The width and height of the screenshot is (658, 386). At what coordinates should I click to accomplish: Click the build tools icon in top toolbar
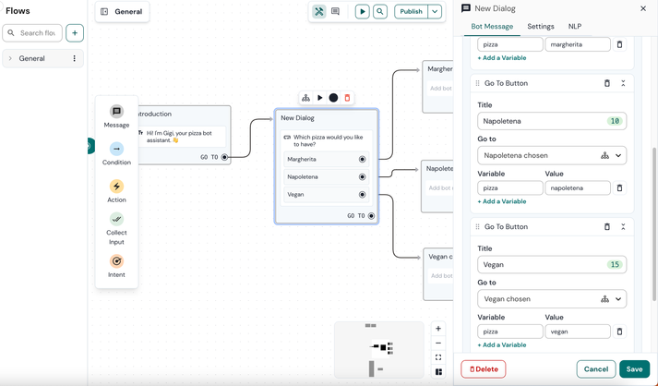coord(319,12)
